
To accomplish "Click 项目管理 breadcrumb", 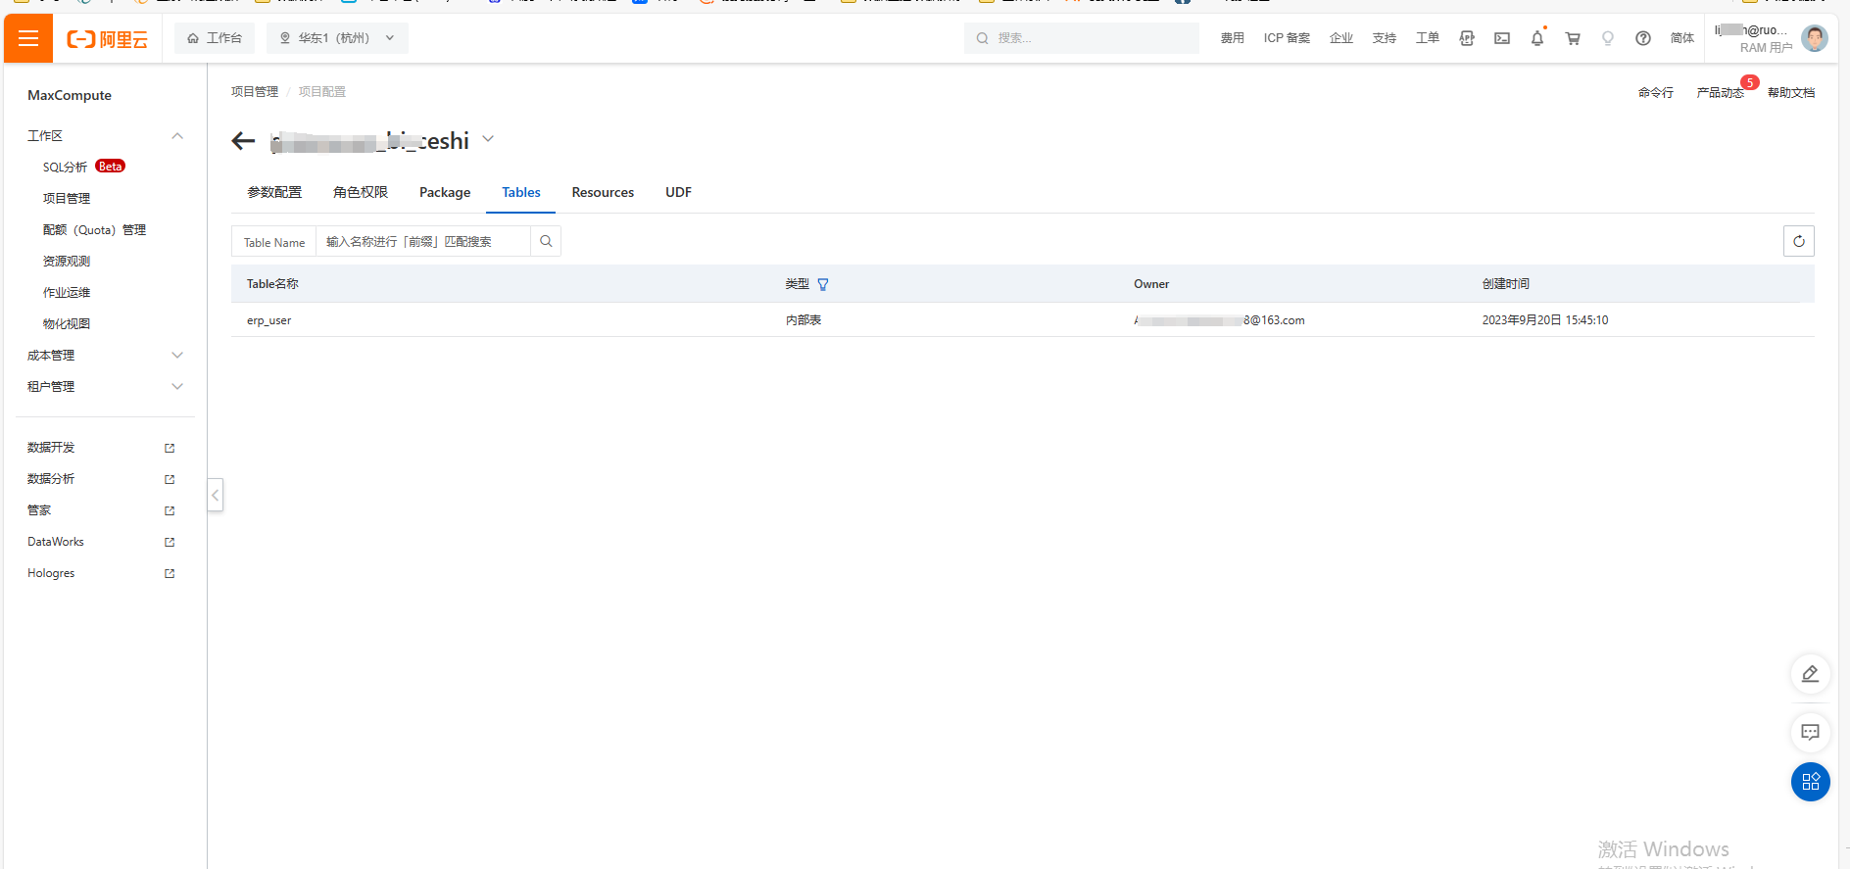I will (x=255, y=91).
